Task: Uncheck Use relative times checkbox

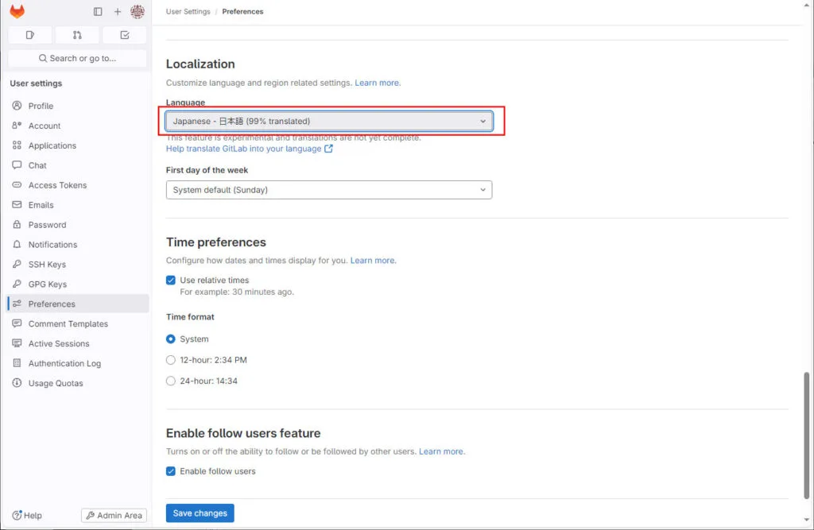Action: pos(171,280)
